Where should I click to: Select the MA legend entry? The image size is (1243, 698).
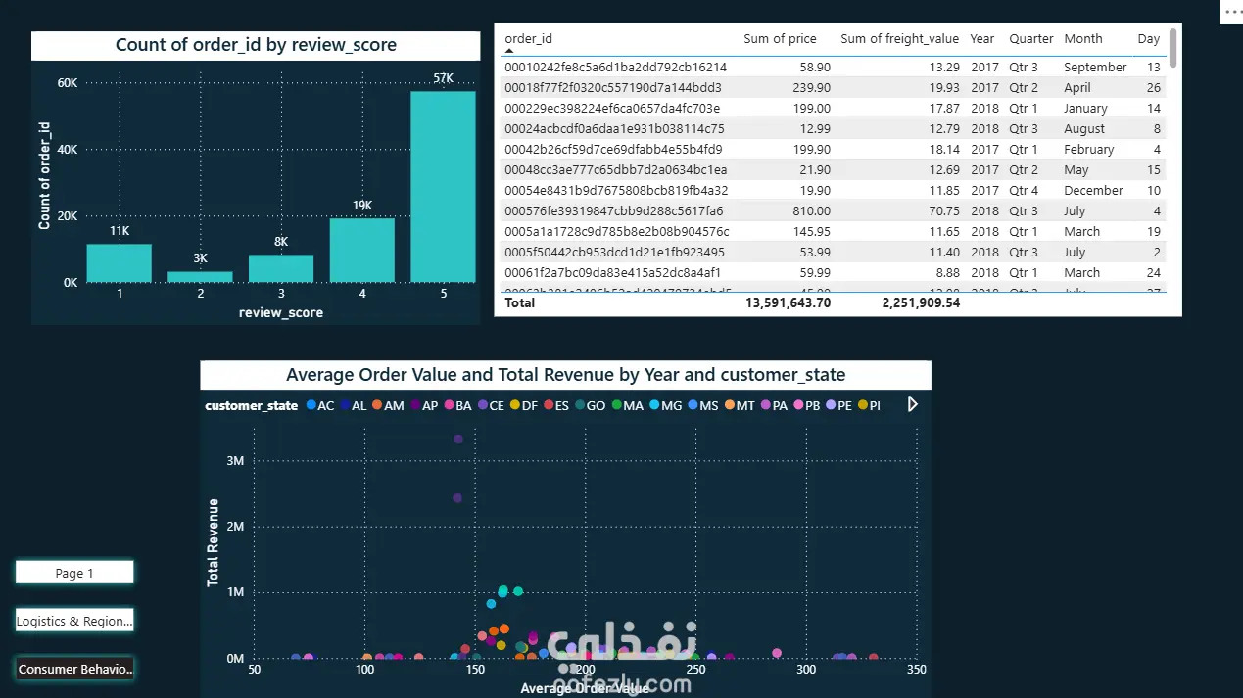point(628,405)
